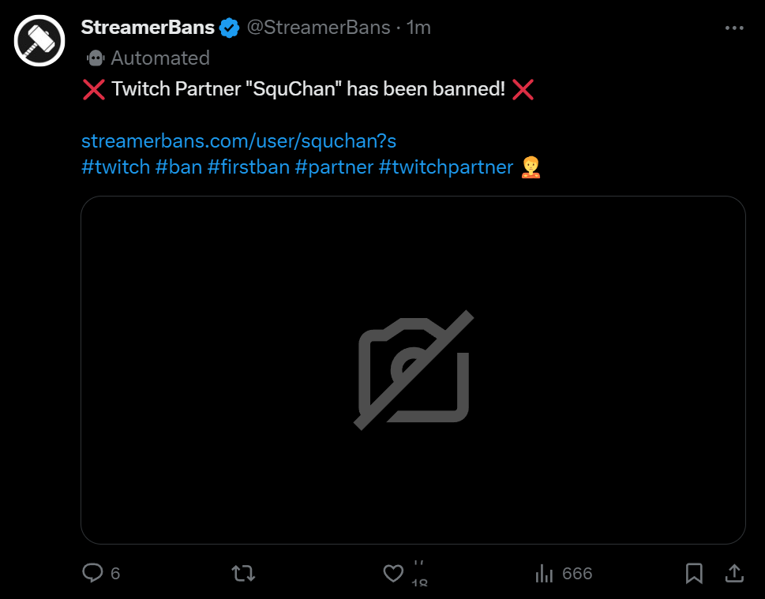The width and height of the screenshot is (765, 599).
Task: Click the Automated robot icon
Action: click(96, 58)
